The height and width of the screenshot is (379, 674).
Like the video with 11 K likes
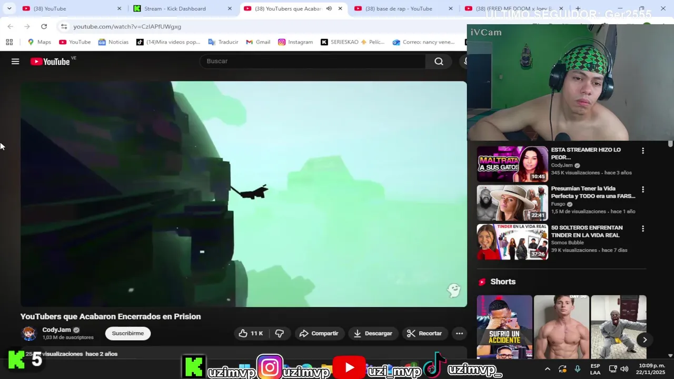[x=251, y=333]
